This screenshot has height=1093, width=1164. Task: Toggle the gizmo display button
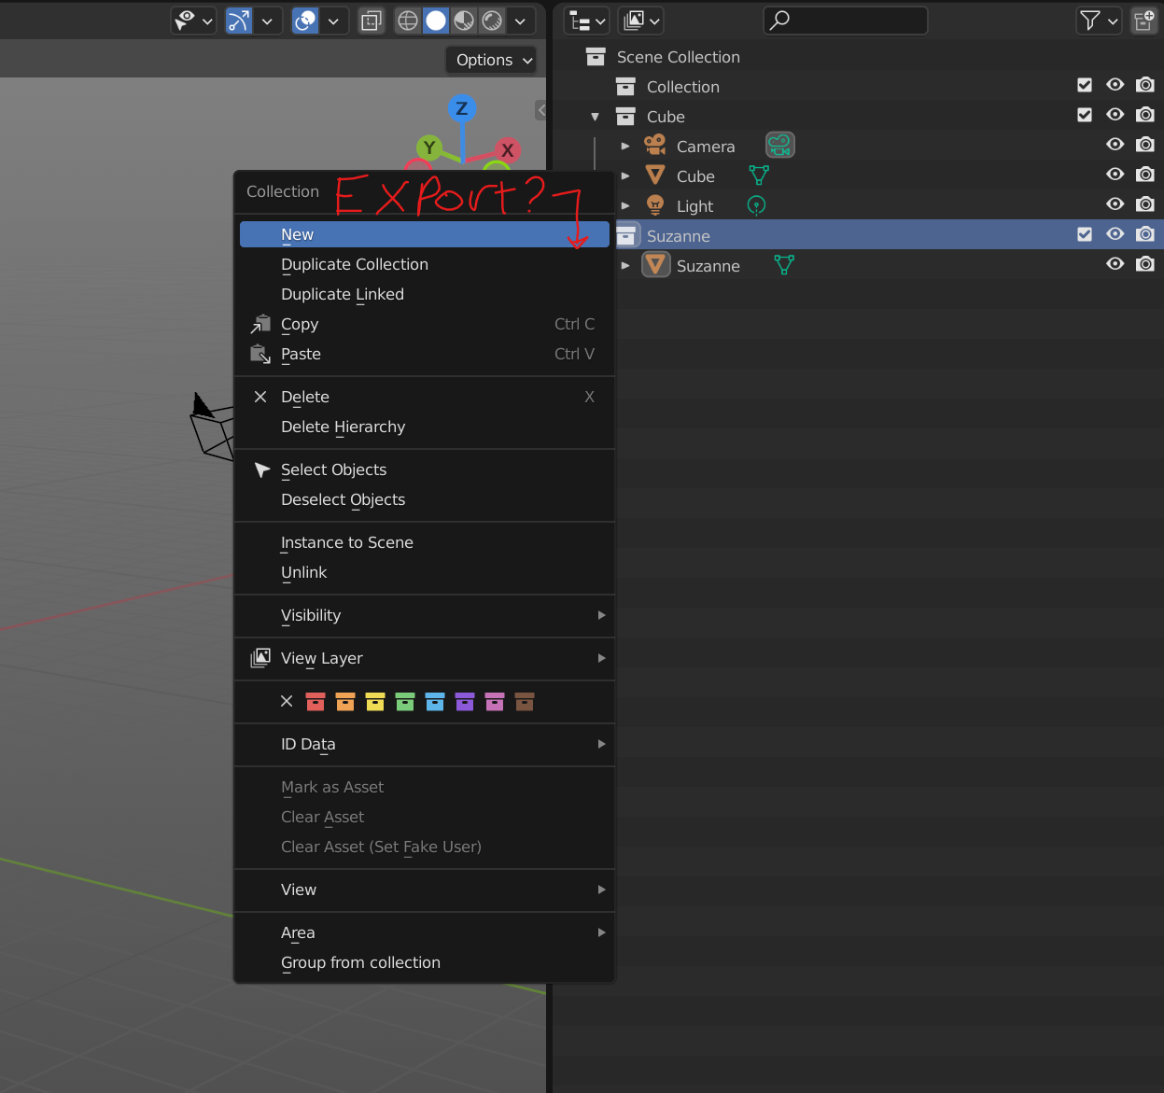click(239, 21)
